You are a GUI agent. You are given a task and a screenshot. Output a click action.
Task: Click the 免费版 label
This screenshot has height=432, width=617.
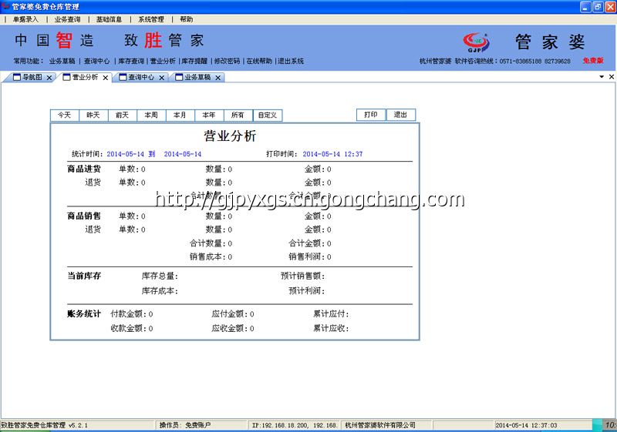(x=593, y=61)
